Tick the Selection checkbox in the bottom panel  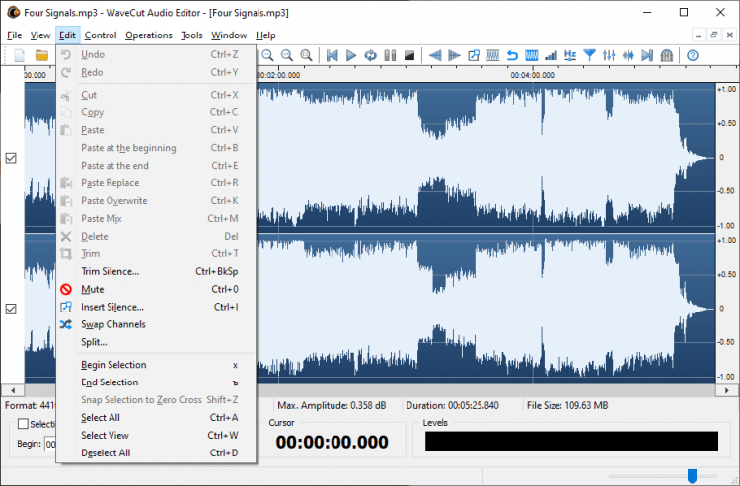[23, 424]
